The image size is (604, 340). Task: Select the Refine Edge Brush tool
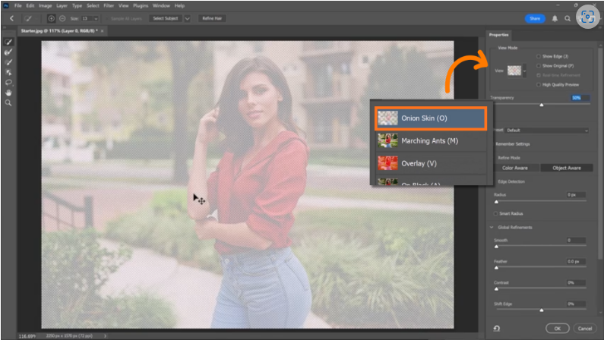(8, 52)
